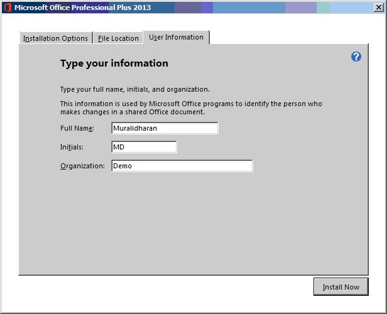Switch to the Installation Options tab
This screenshot has width=387, height=314.
pyautogui.click(x=55, y=38)
